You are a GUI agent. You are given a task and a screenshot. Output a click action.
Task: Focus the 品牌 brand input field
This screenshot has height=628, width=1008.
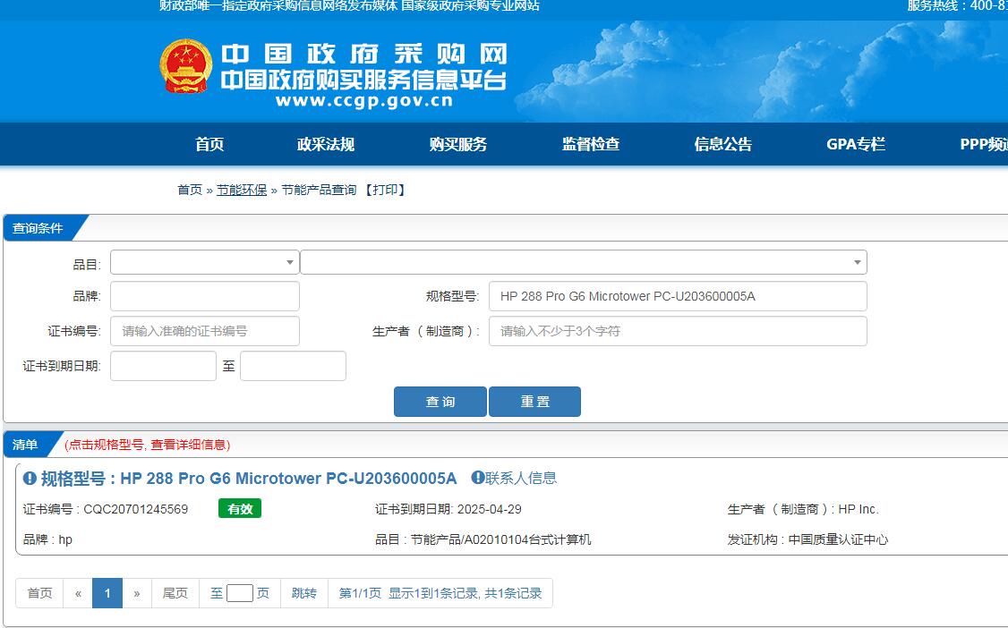pyautogui.click(x=204, y=296)
